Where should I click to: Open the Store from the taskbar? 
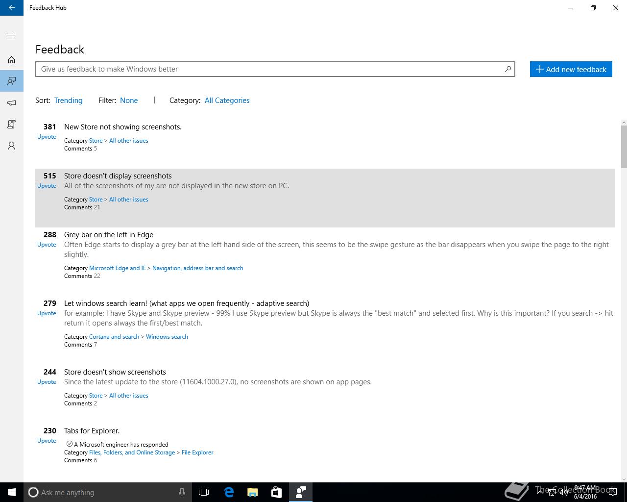(x=276, y=492)
